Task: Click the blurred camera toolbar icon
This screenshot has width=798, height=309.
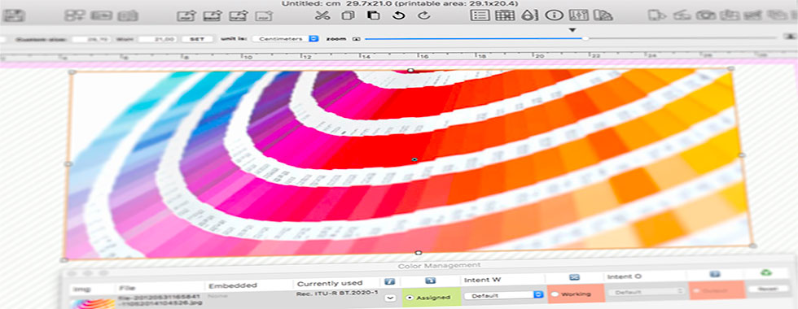Action: (706, 15)
